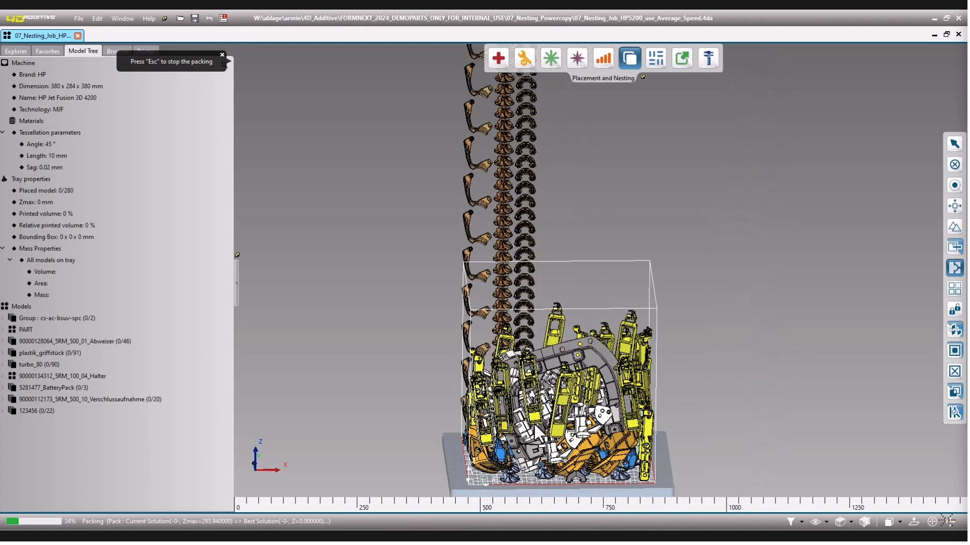Switch to the Explorer tab
970x545 pixels.
16,51
